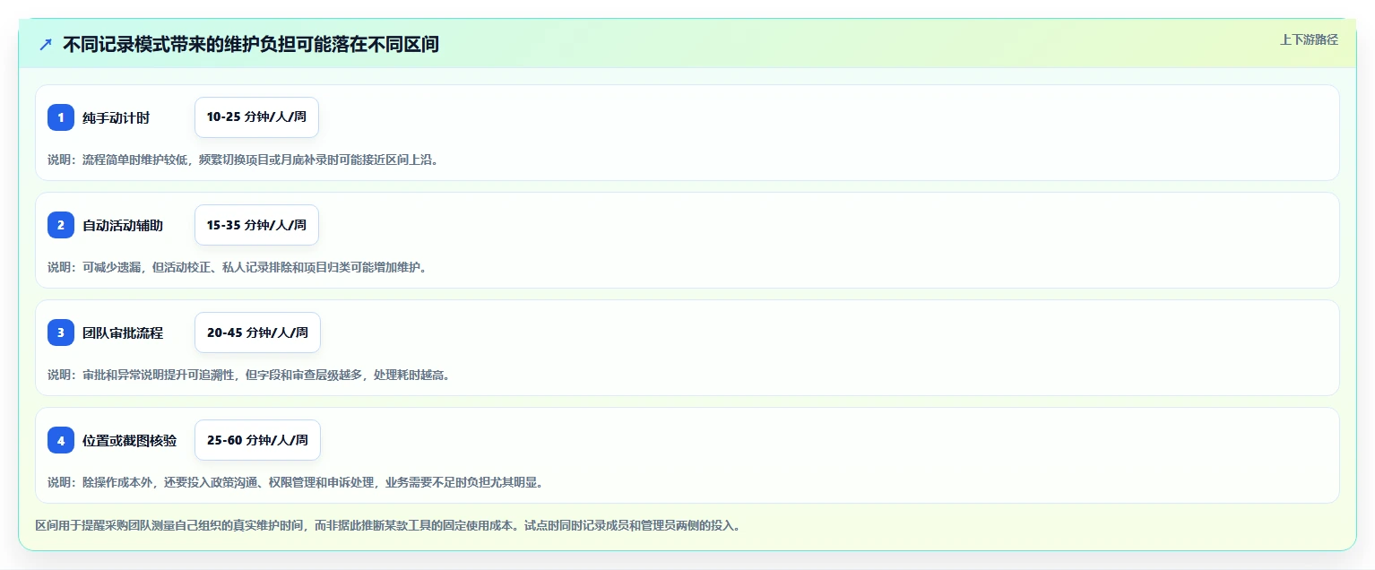The height and width of the screenshot is (570, 1375).
Task: Click the 10-25 分钟/人/周 pill
Action: pyautogui.click(x=256, y=117)
